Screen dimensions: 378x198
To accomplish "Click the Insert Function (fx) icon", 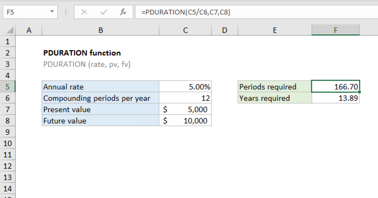I will [x=123, y=12].
